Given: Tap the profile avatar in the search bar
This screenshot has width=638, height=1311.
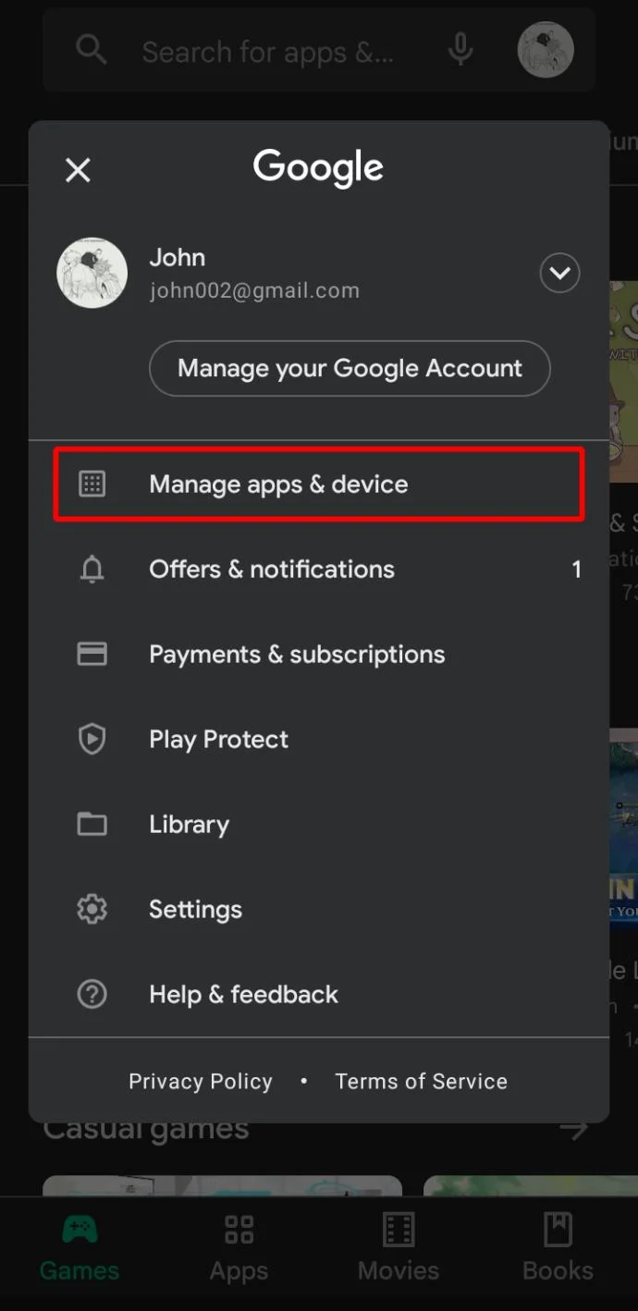Looking at the screenshot, I should tap(546, 50).
